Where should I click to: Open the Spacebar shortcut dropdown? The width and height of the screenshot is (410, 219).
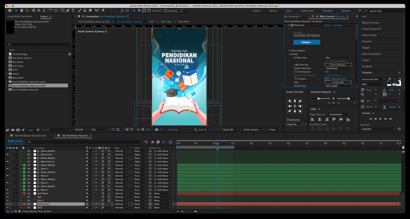tap(378, 129)
